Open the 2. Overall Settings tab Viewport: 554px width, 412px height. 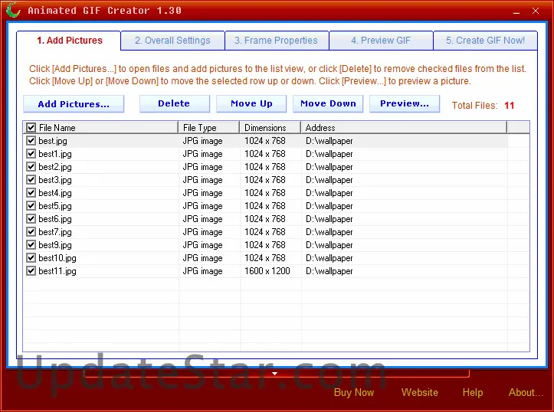[172, 41]
